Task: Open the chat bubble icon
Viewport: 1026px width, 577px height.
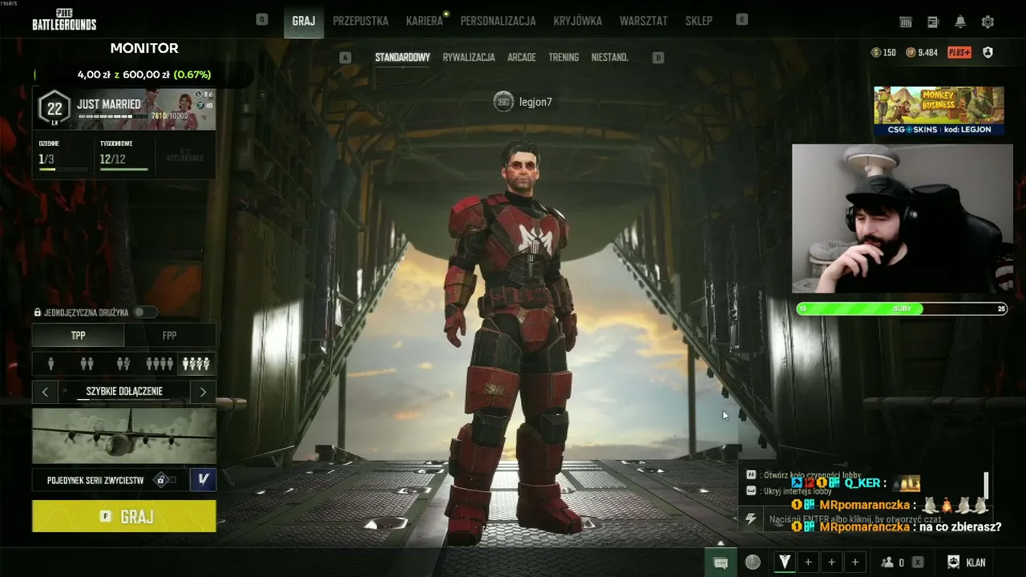Action: 721,563
